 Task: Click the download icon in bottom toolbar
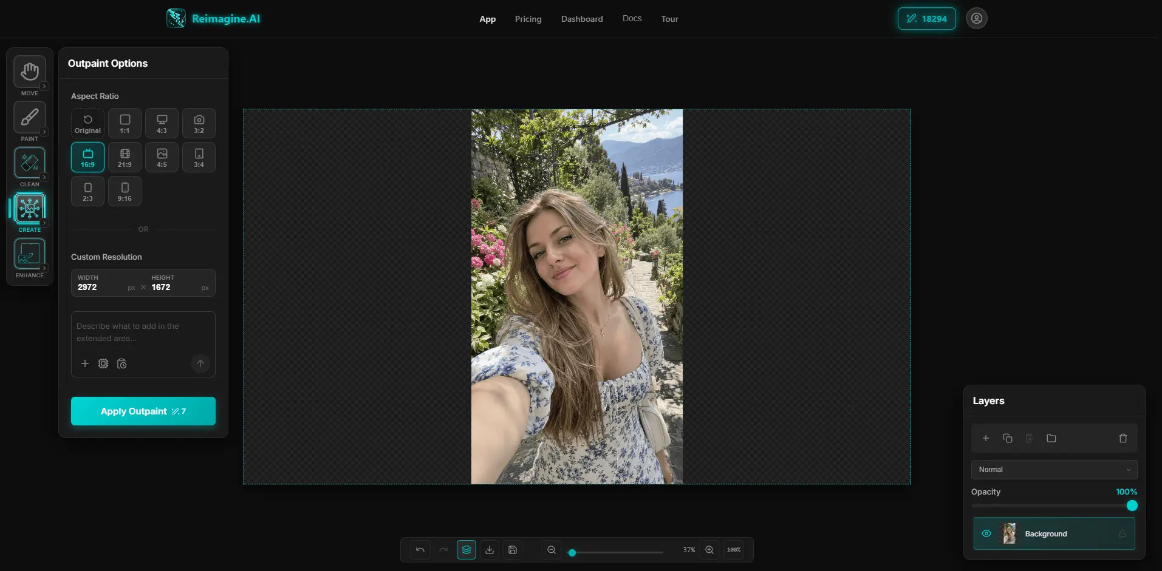[x=490, y=550]
